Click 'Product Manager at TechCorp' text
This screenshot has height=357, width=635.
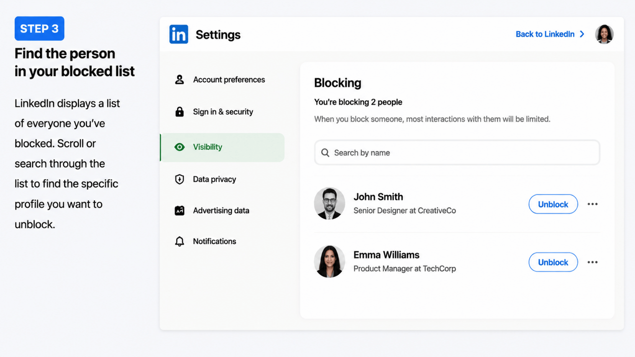404,269
